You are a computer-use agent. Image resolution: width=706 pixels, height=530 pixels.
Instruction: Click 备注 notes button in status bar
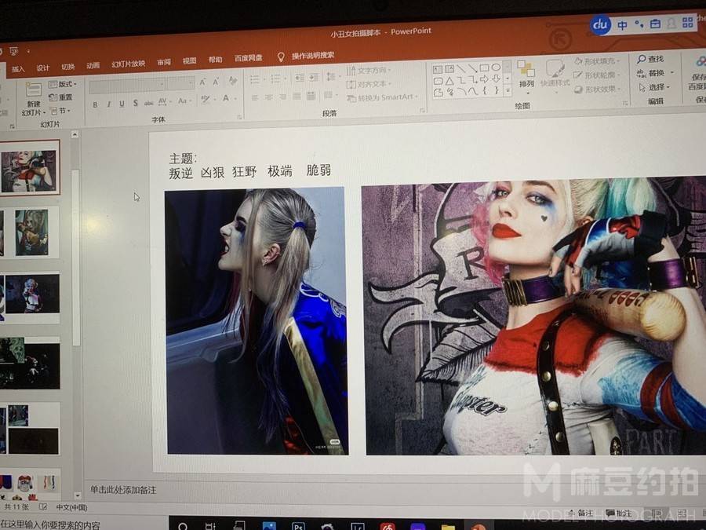[580, 513]
